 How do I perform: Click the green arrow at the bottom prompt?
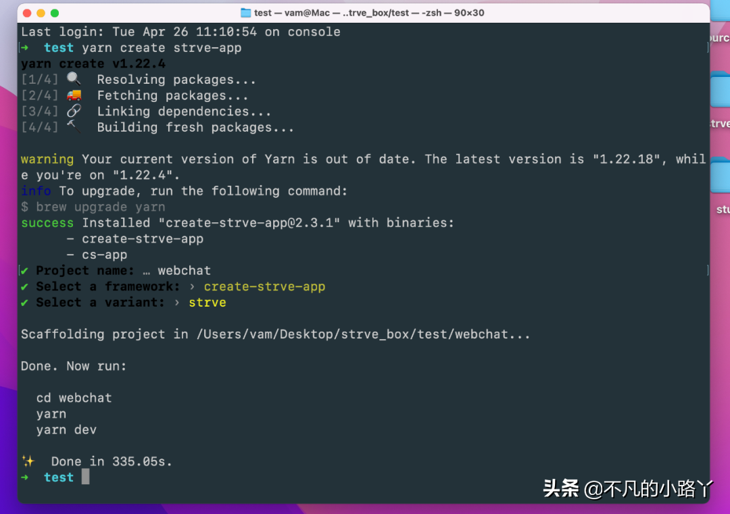click(x=26, y=477)
